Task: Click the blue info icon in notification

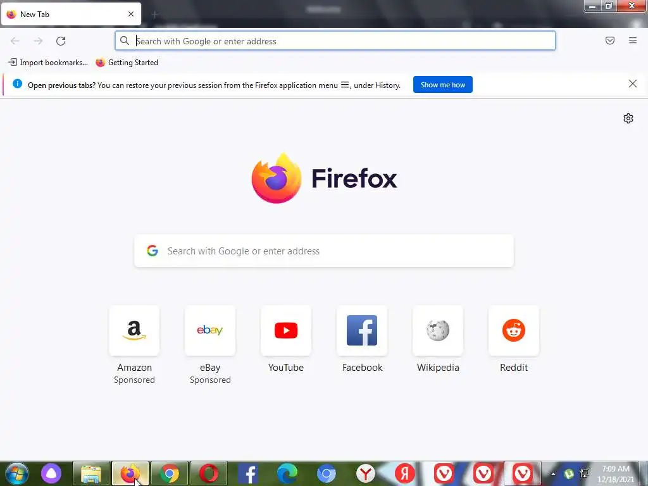Action: (x=17, y=84)
